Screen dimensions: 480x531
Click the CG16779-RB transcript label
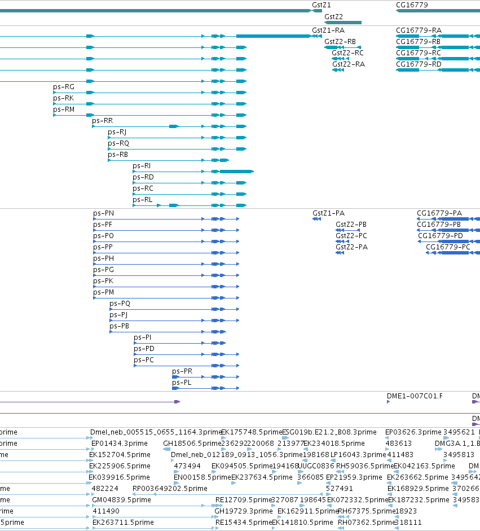[x=419, y=42]
